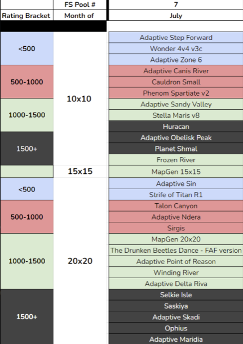
Task: Click the Phenom Spartiate v2 cell
Action: (x=176, y=93)
